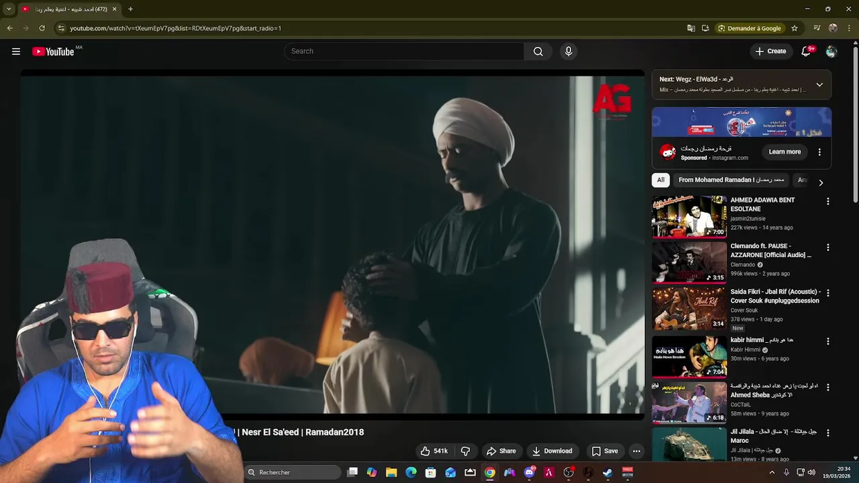
Task: Open the media control icon in Chrome toolbar
Action: 817,28
